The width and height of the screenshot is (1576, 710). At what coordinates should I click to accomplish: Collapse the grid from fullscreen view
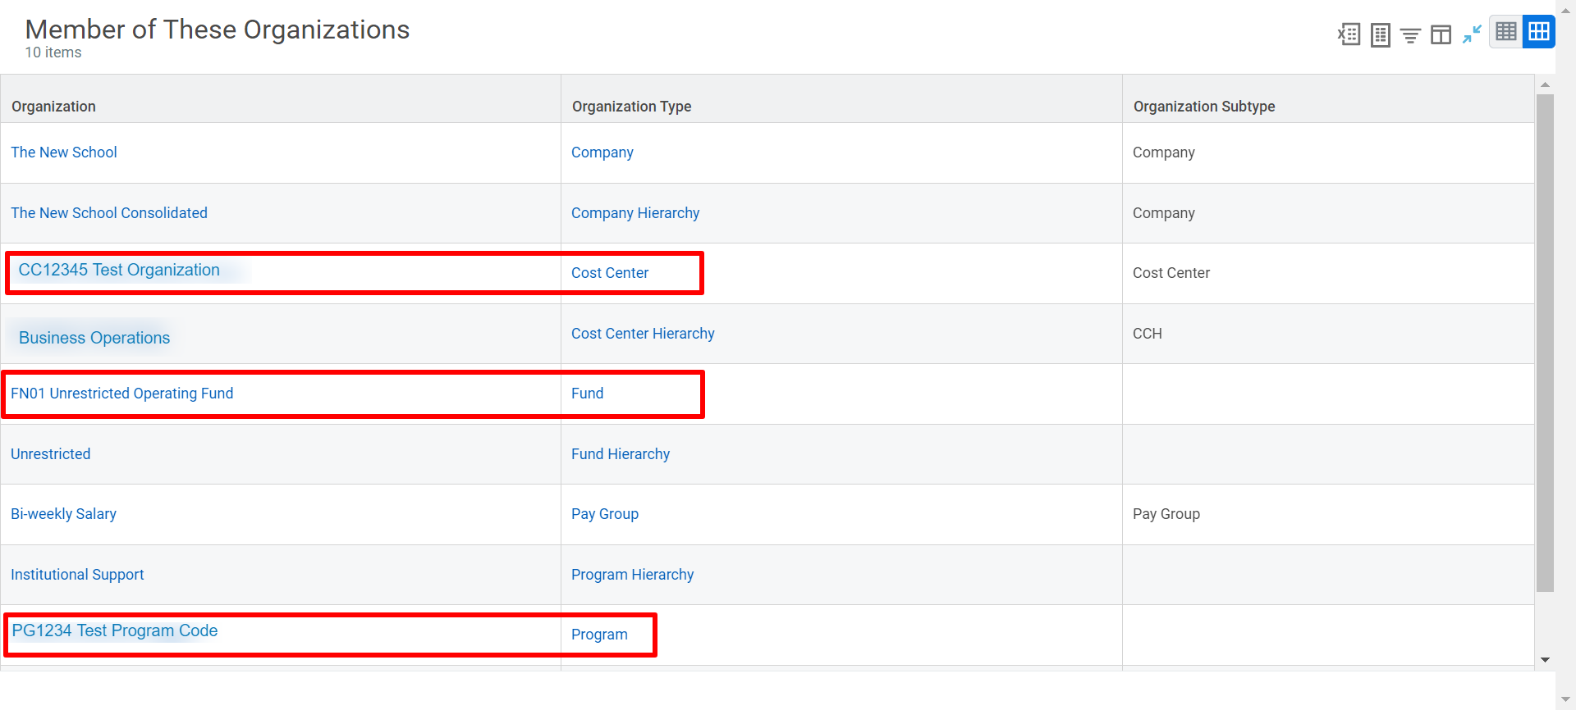click(x=1472, y=34)
